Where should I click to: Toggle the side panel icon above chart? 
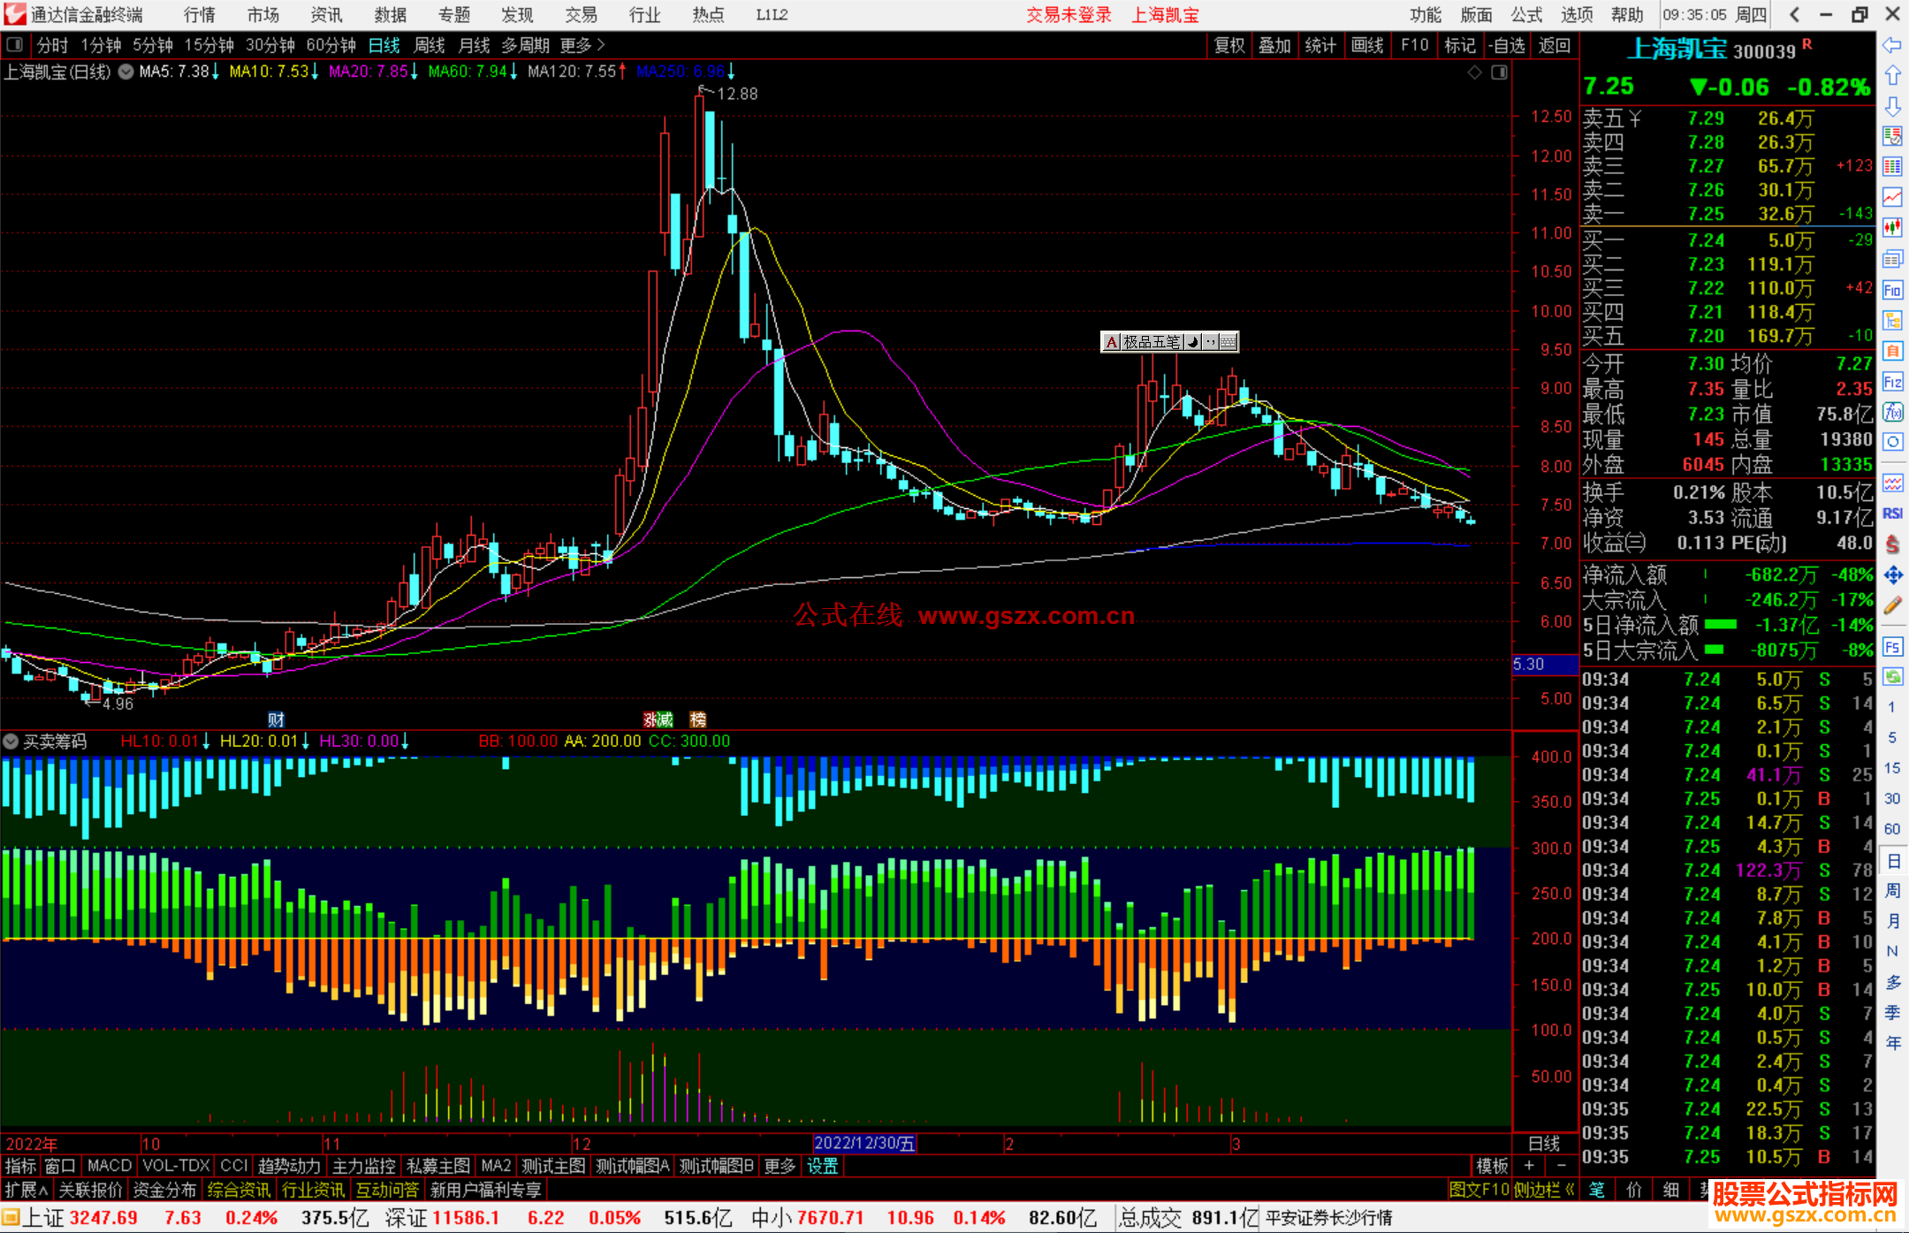coord(1499,72)
